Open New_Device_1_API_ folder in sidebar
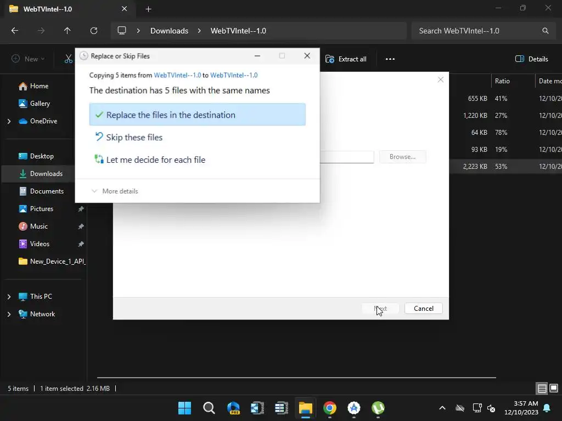Viewport: 562px width, 421px height. pos(52,261)
